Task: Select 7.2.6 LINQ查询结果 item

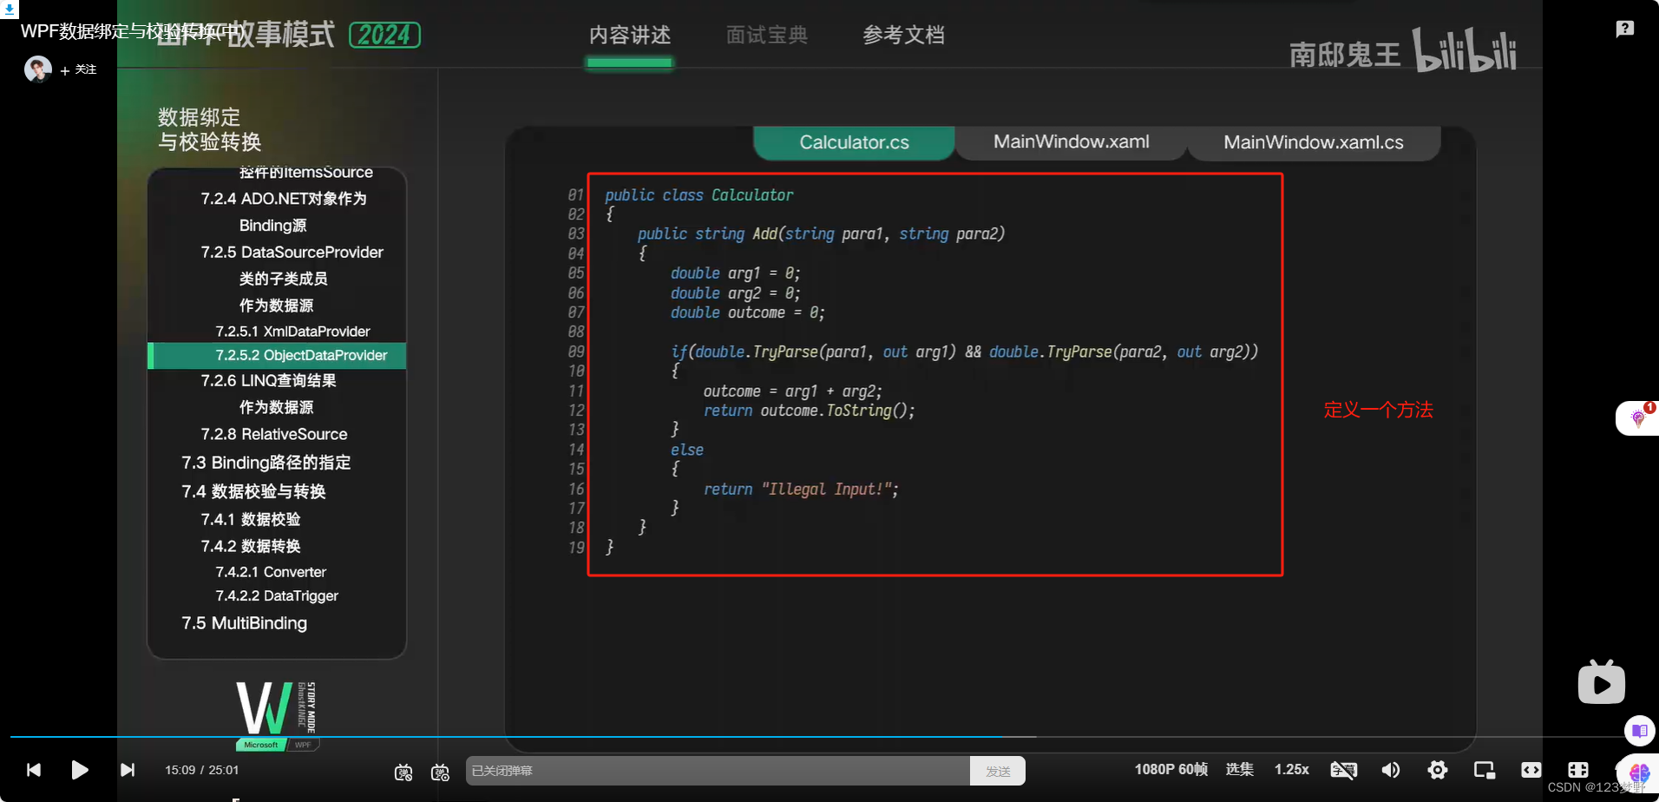Action: point(268,381)
